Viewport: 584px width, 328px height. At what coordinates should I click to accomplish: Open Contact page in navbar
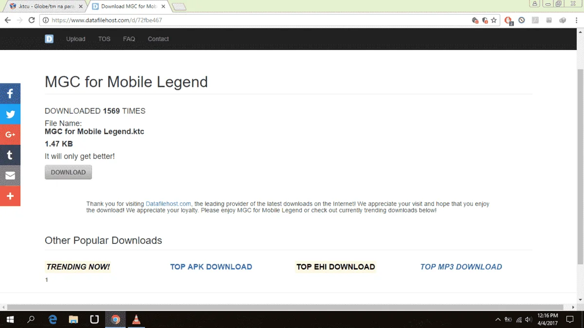coord(158,39)
